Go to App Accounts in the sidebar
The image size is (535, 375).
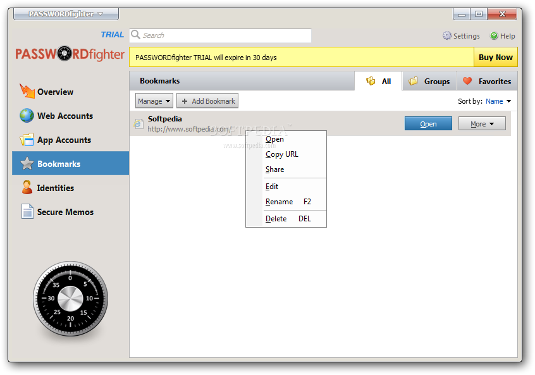(x=70, y=140)
